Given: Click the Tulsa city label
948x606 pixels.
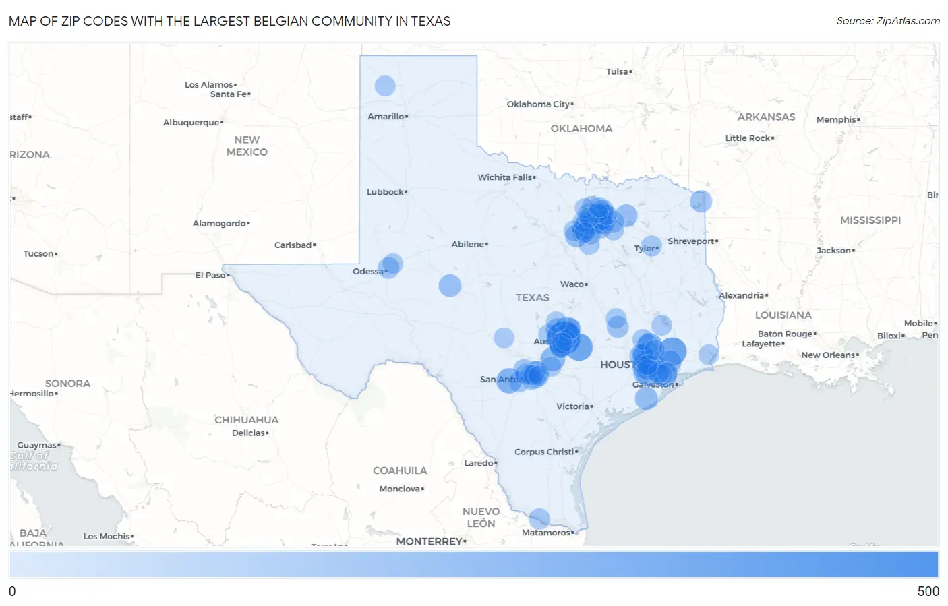Looking at the screenshot, I should tap(617, 71).
